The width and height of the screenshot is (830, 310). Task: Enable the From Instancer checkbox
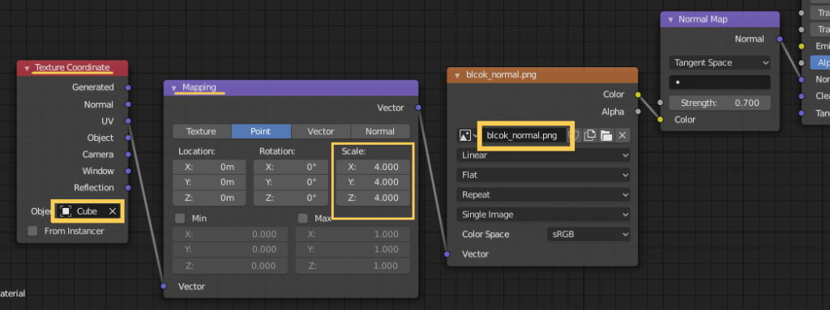coord(32,231)
